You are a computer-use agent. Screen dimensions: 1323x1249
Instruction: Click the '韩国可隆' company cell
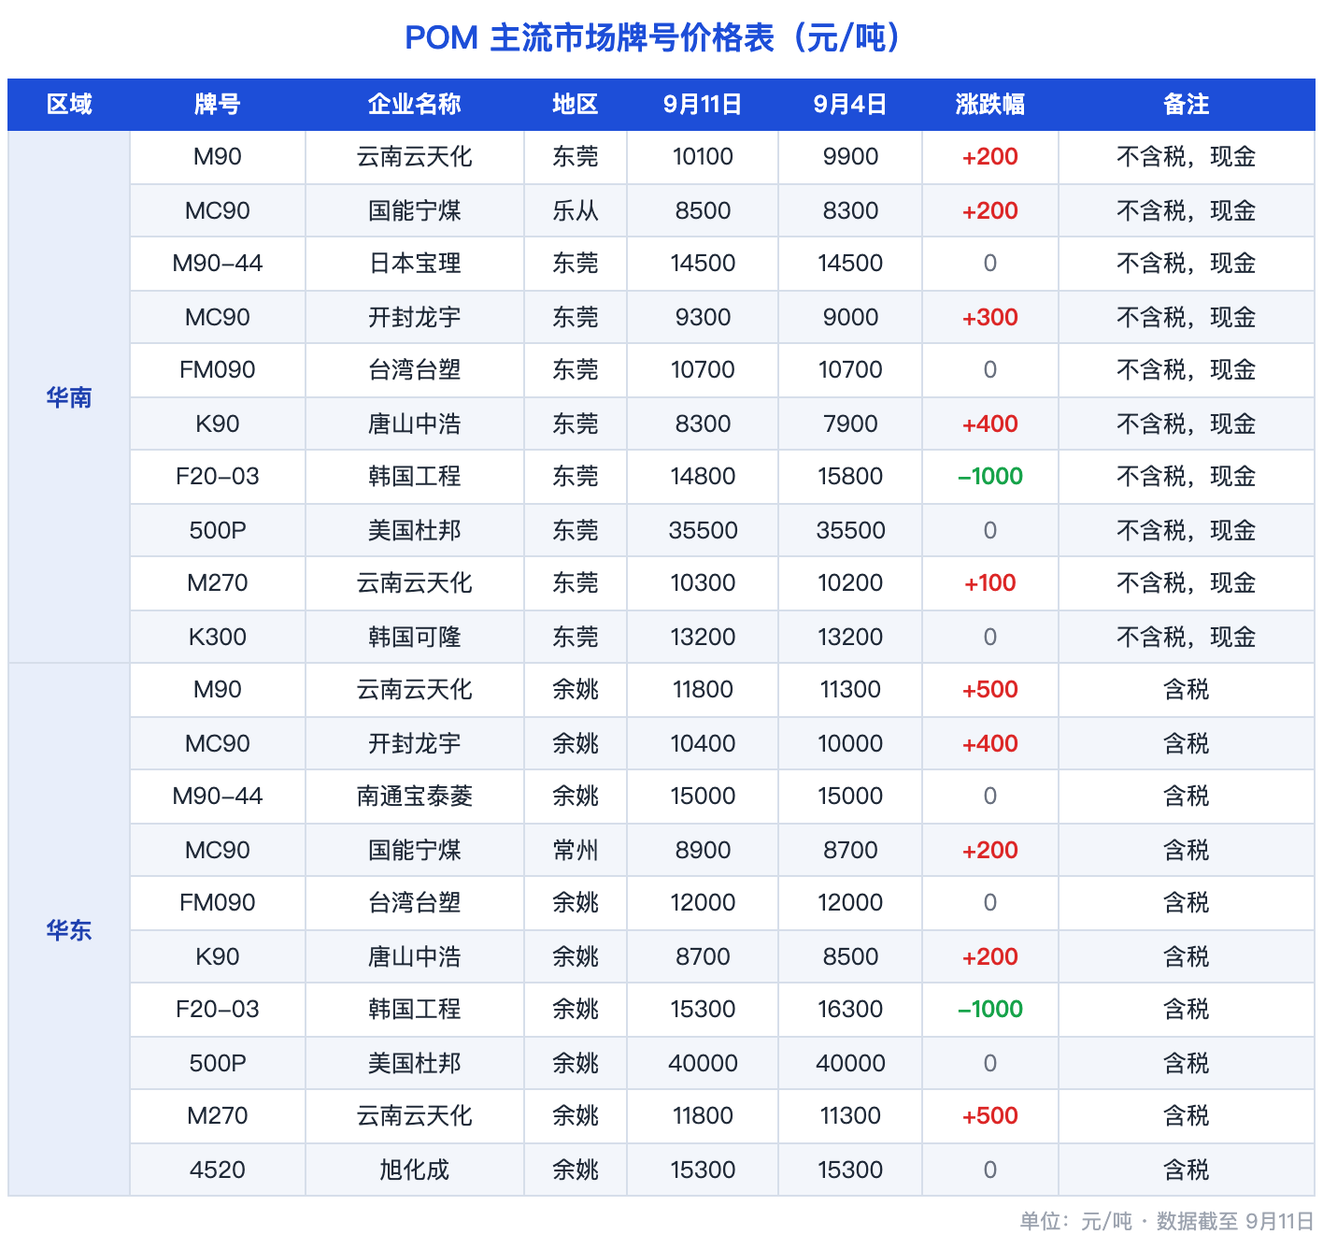point(415,637)
